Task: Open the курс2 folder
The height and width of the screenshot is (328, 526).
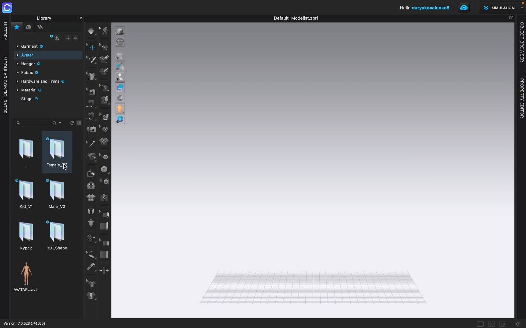Action: (26, 235)
